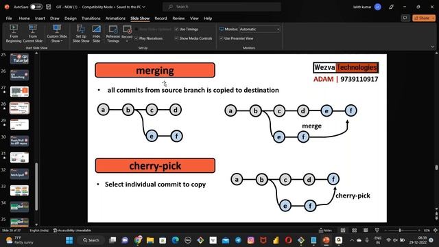
Task: Open the Transitions tab
Action: pos(91,19)
